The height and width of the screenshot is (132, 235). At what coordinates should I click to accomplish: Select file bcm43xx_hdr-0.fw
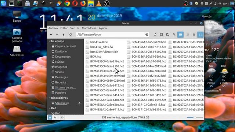(101, 47)
